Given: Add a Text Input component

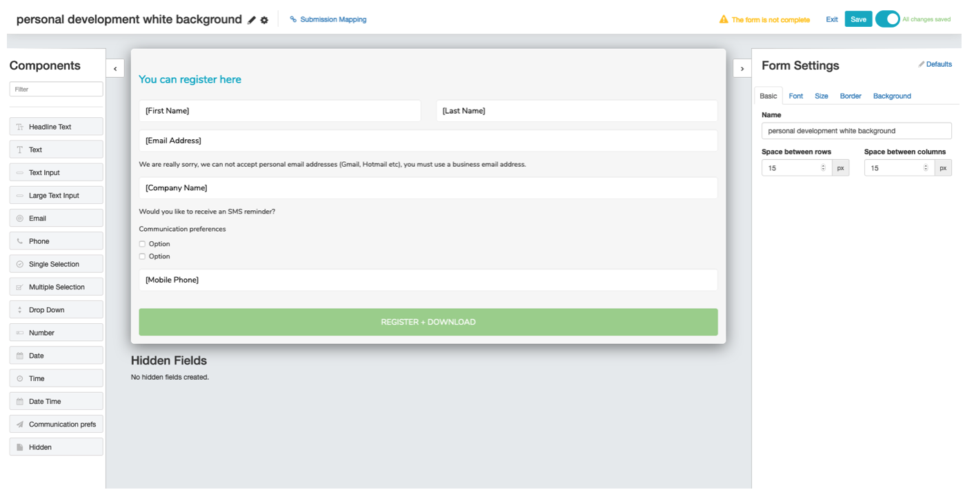Looking at the screenshot, I should pos(57,172).
